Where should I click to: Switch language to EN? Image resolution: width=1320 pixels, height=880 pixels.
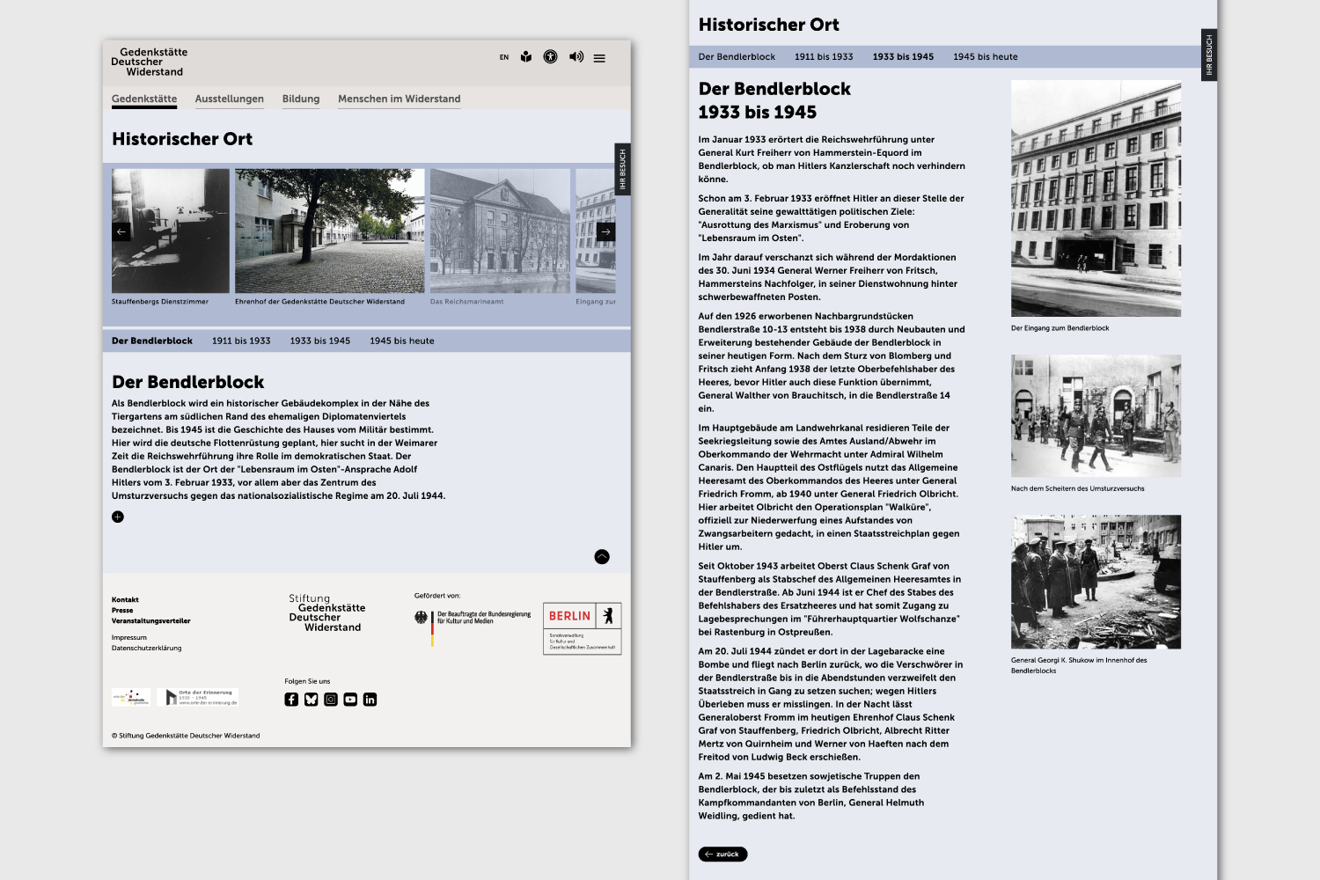coord(504,58)
